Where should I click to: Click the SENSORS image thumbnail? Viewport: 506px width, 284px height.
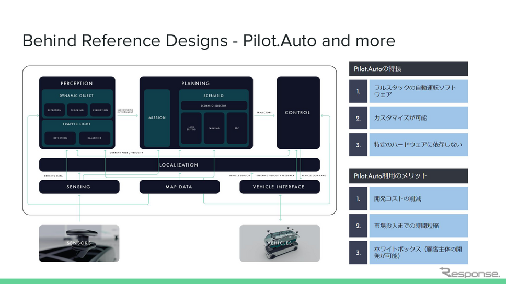[x=79, y=243]
